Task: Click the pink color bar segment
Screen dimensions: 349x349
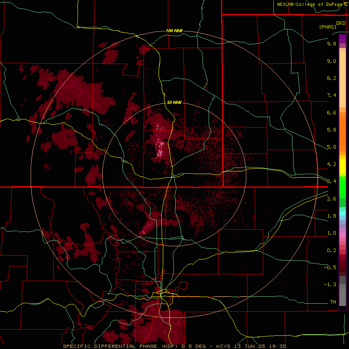Action: (x=342, y=235)
